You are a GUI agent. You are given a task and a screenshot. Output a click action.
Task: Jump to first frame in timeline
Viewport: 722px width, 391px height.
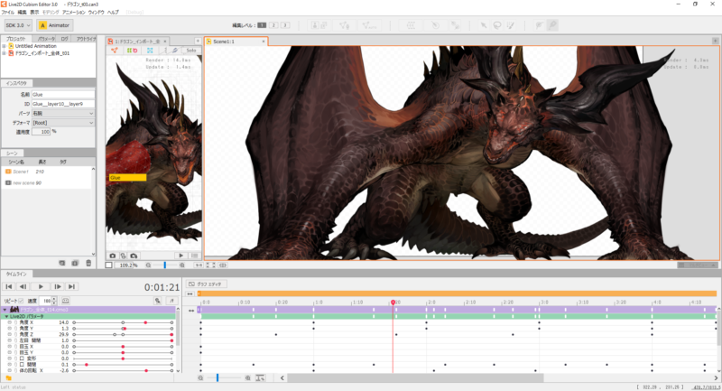tap(9, 286)
